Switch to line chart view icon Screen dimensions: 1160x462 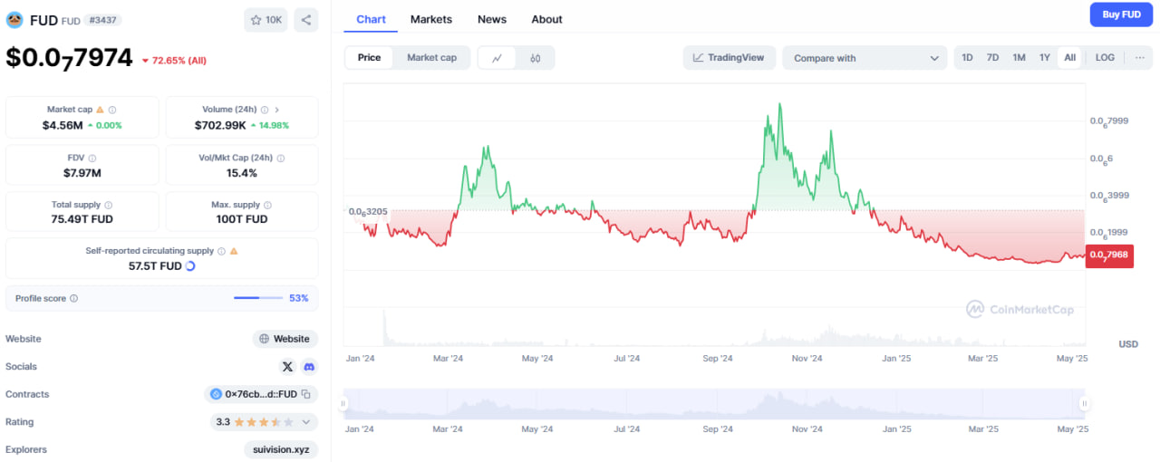point(497,58)
